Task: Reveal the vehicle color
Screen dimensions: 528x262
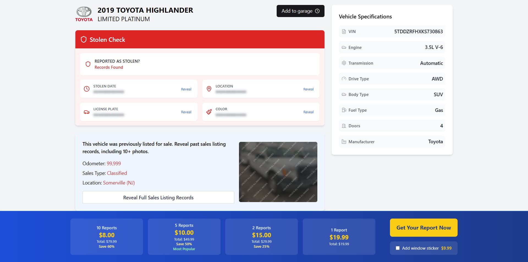Action: point(308,112)
